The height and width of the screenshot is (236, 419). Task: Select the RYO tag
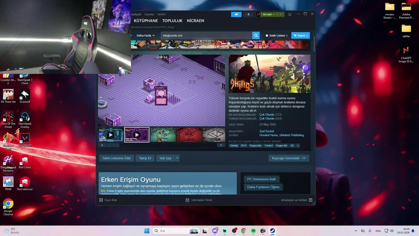(244, 146)
